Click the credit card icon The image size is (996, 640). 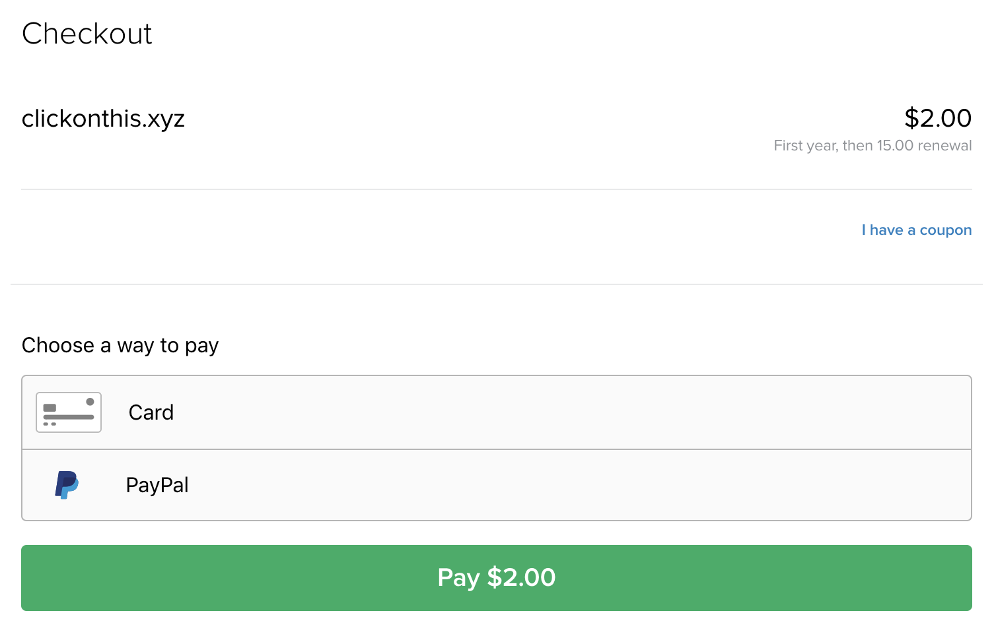coord(69,412)
